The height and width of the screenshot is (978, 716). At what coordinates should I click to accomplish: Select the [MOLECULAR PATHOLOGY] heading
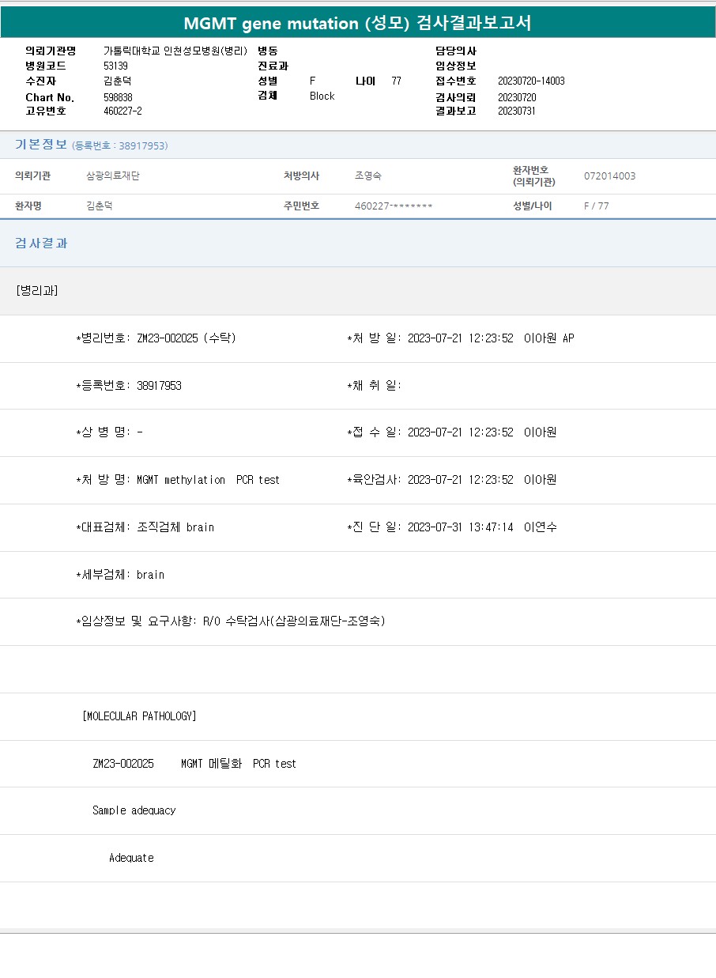coord(139,716)
